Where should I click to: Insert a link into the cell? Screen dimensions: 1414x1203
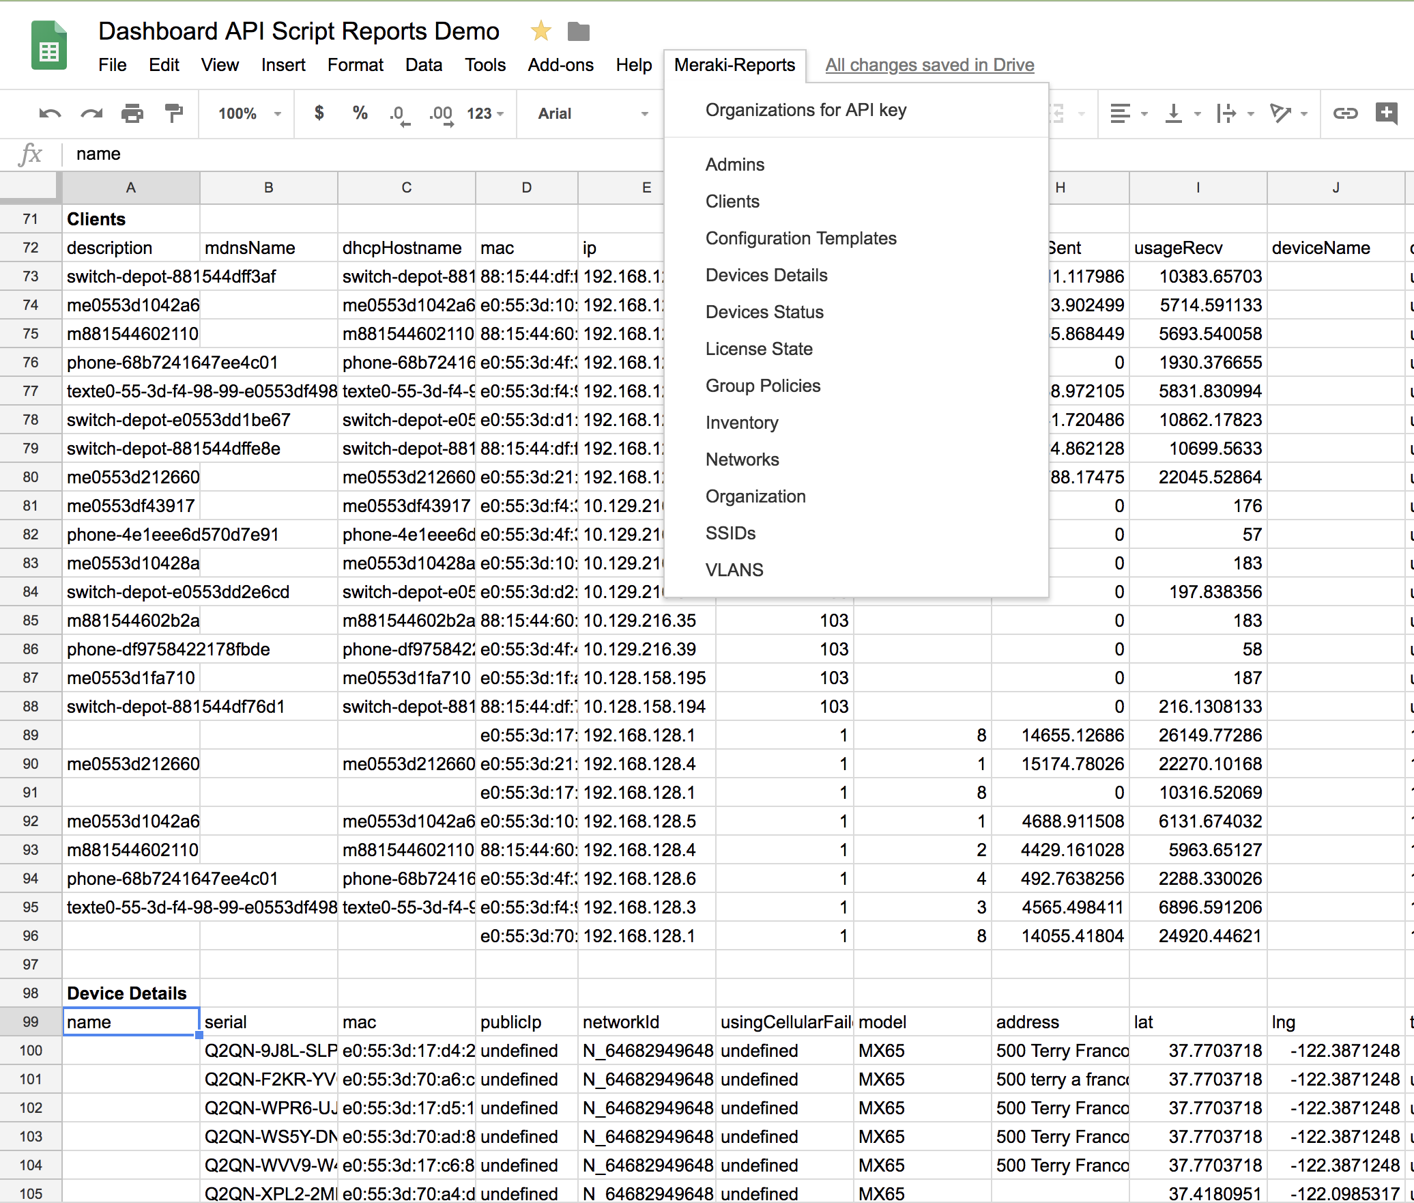pos(1345,113)
